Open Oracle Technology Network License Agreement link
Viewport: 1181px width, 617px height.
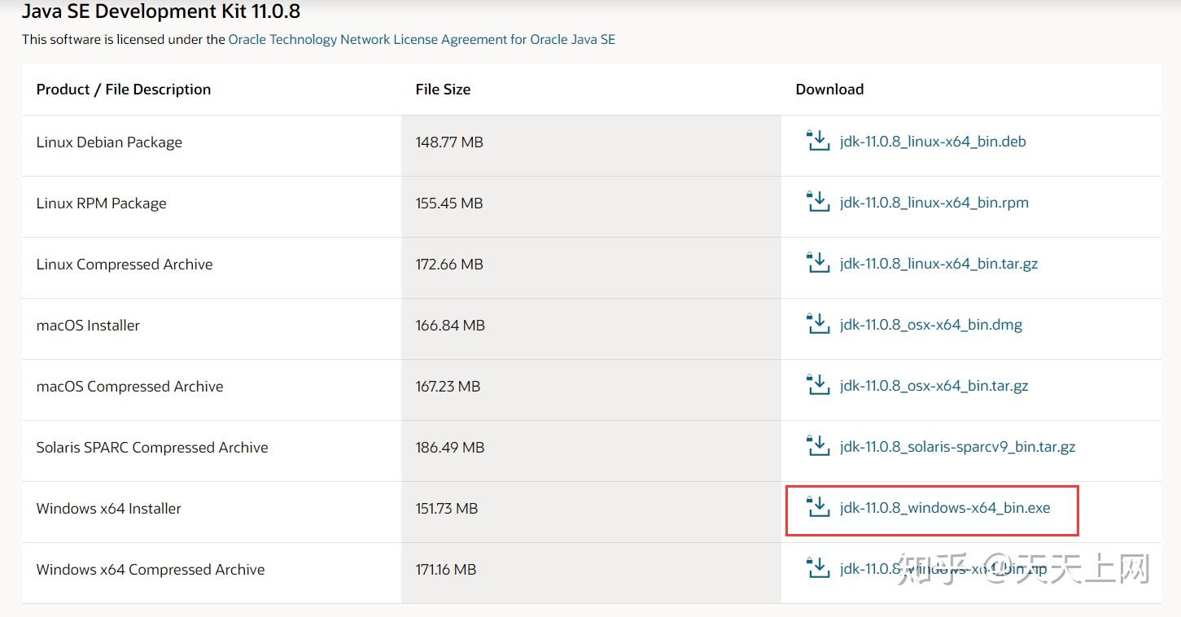coord(422,39)
